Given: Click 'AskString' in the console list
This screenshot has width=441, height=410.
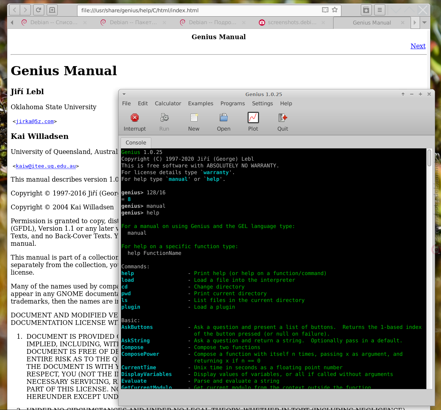Looking at the screenshot, I should [136, 340].
